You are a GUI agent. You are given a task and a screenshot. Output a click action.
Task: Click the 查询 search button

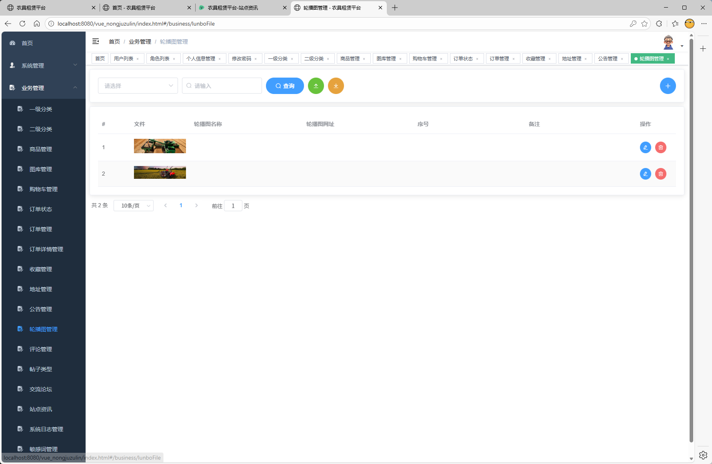[285, 86]
